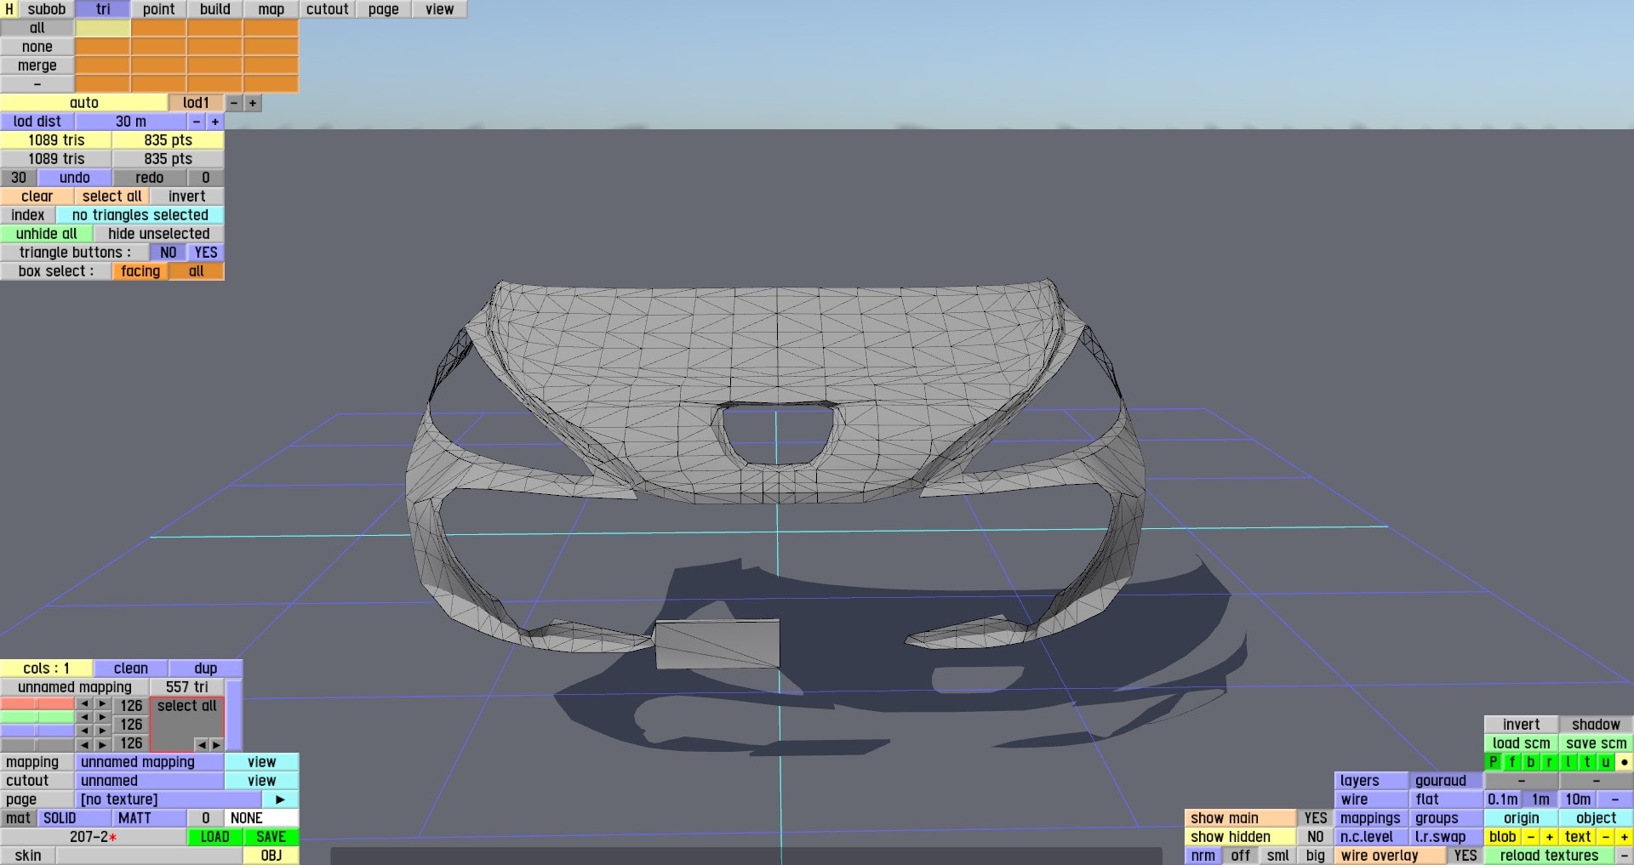The image size is (1634, 865).
Task: Click the left arrow of the green colour slider
Action: 84,717
